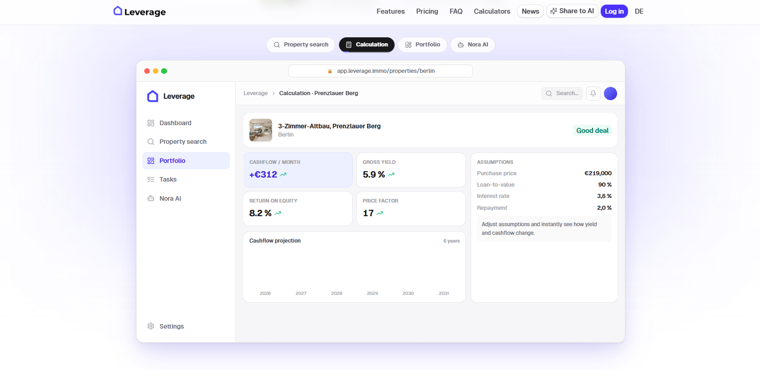Go to Pricing page
The height and width of the screenshot is (370, 760).
click(x=427, y=11)
